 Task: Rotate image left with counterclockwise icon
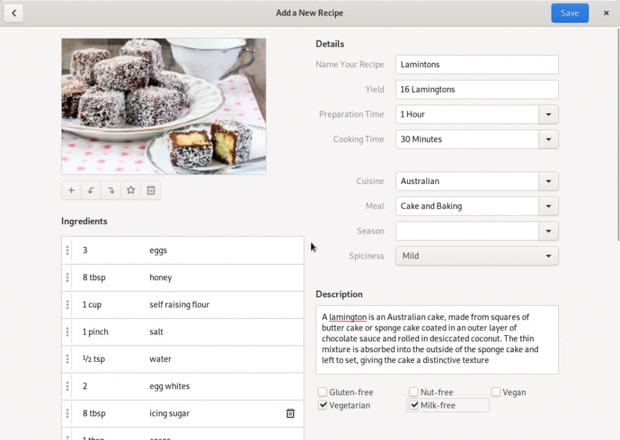(91, 190)
